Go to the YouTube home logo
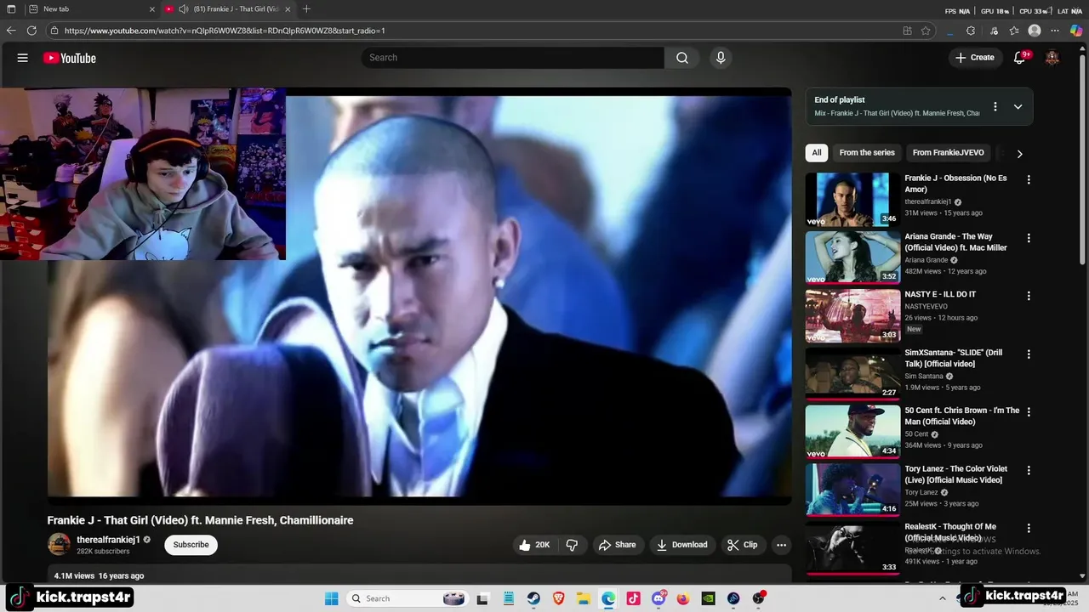1089x612 pixels. (x=70, y=58)
